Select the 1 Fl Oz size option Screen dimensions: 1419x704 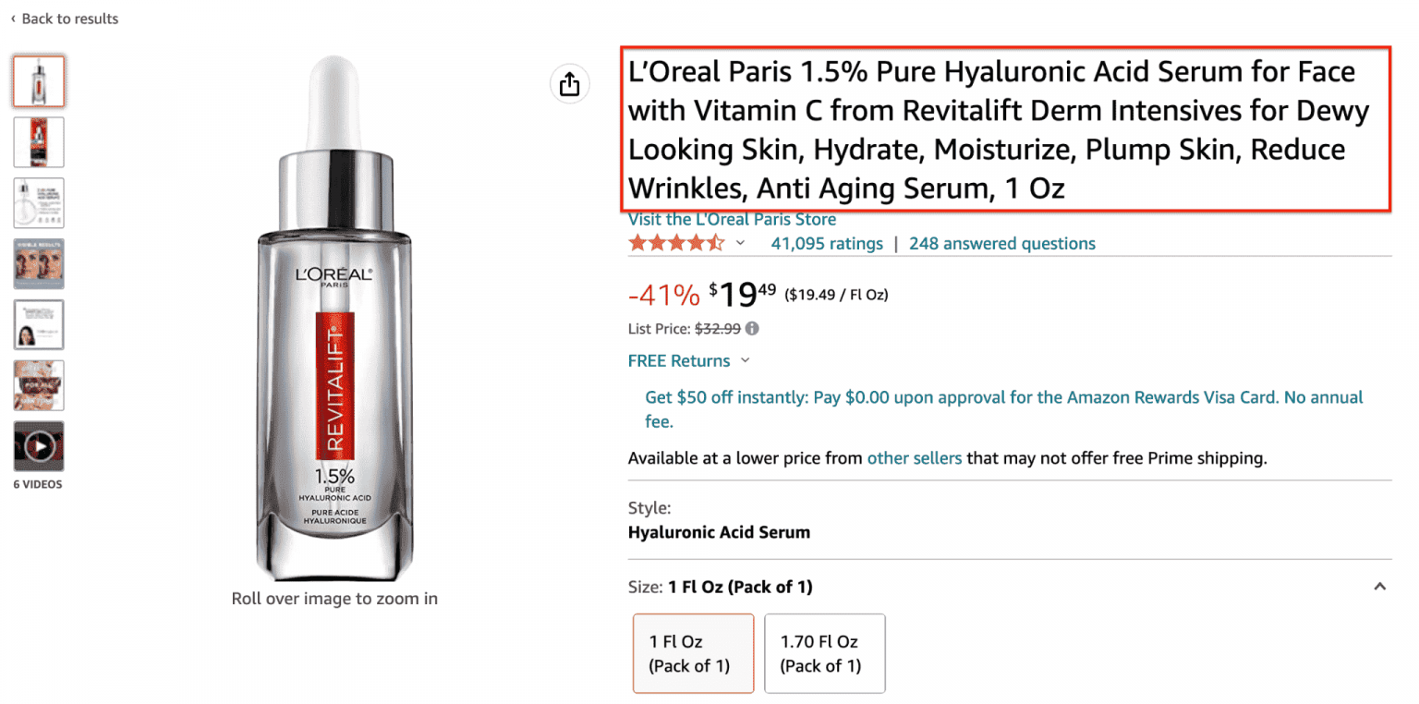(x=693, y=652)
